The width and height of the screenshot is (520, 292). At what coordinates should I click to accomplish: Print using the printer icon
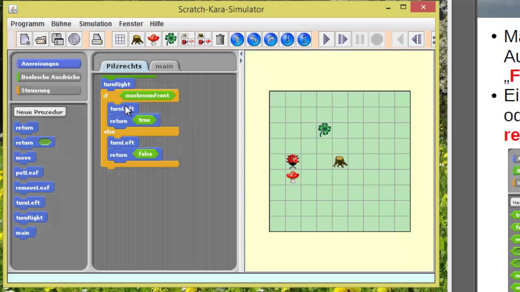point(97,39)
